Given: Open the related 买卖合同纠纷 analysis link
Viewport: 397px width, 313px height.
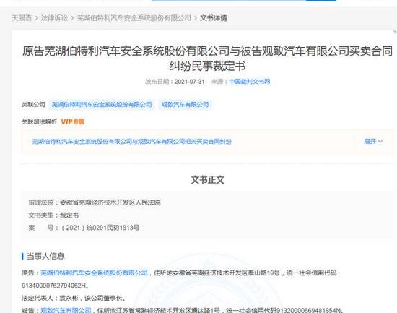Looking at the screenshot, I should coord(131,142).
